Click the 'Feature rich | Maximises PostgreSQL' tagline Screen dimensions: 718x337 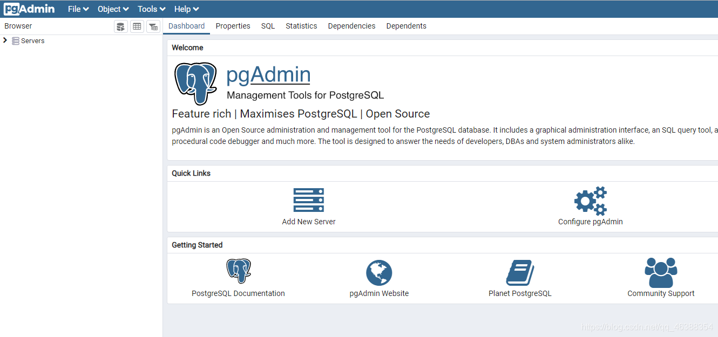[301, 114]
